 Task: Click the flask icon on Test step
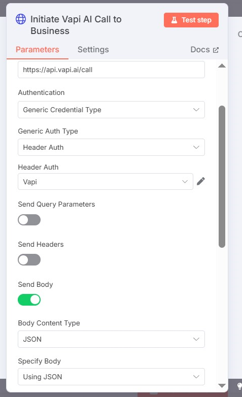click(174, 20)
